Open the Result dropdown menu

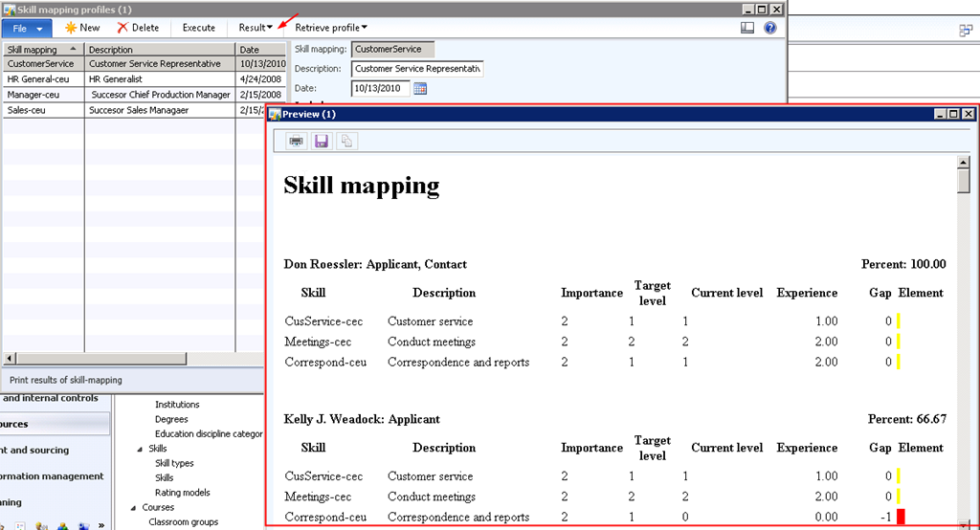click(256, 28)
